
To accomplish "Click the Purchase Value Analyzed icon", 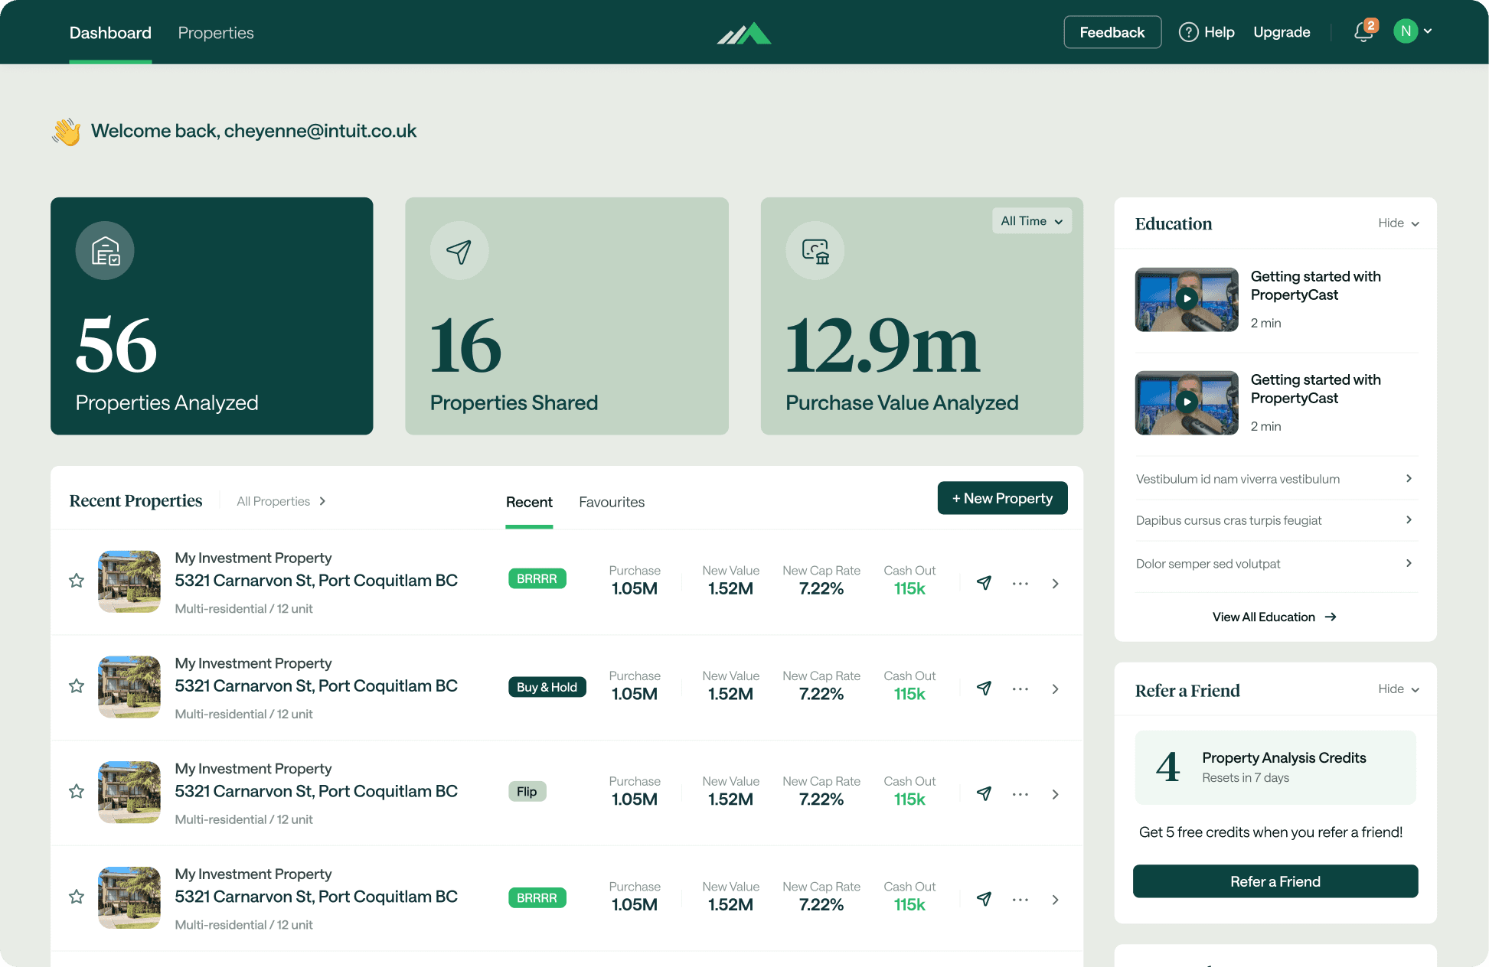I will pos(815,251).
